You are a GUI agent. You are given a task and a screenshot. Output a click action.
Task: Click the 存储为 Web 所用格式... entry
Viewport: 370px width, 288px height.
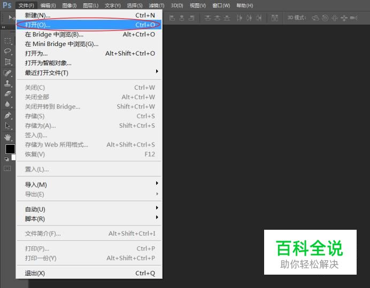point(89,145)
